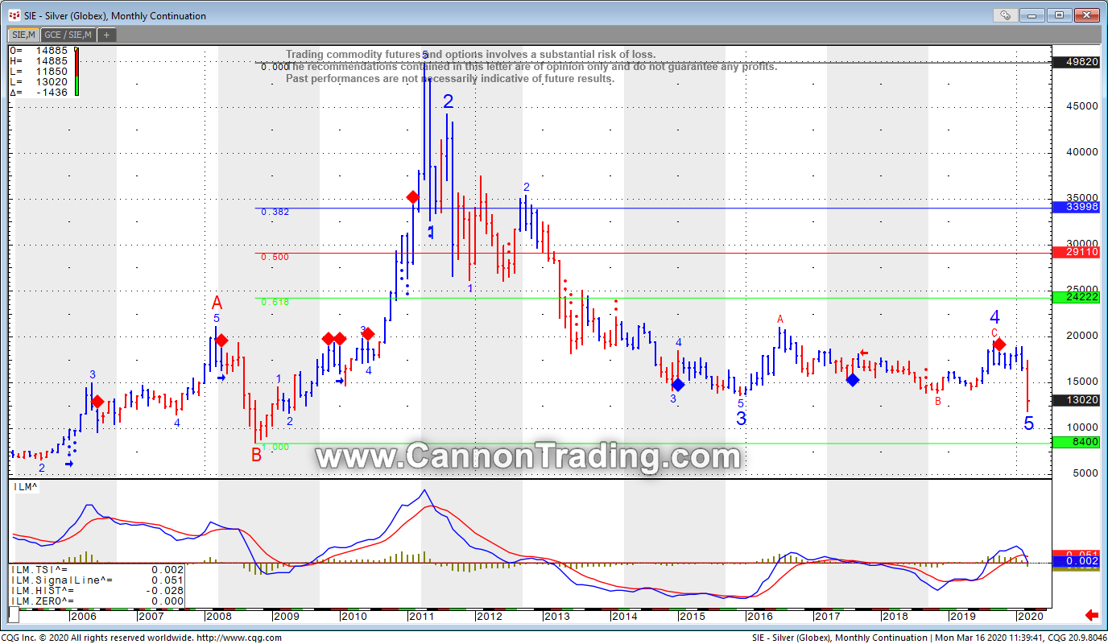Click the CQG app icon in title bar

14,15
